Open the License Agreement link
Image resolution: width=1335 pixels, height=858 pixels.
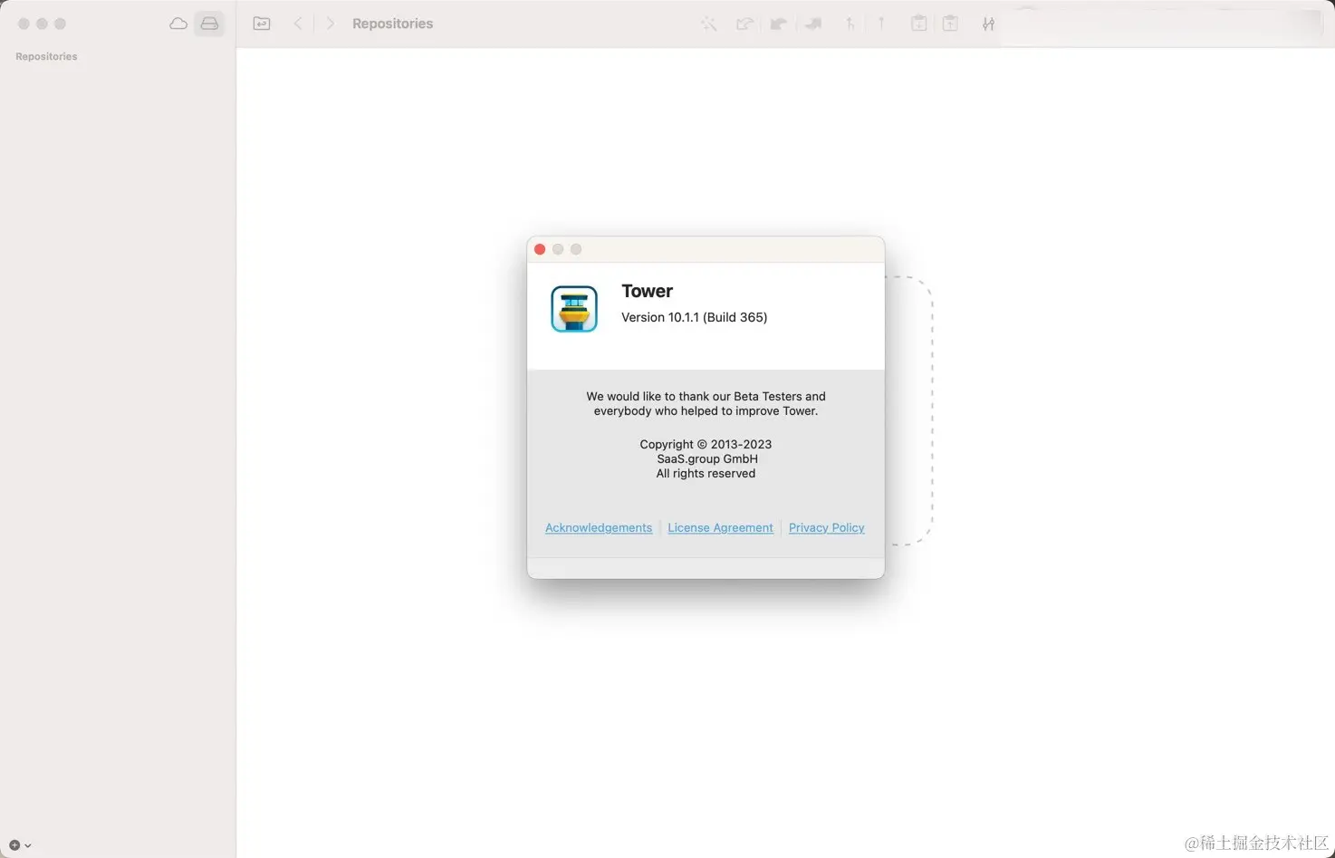(x=720, y=527)
